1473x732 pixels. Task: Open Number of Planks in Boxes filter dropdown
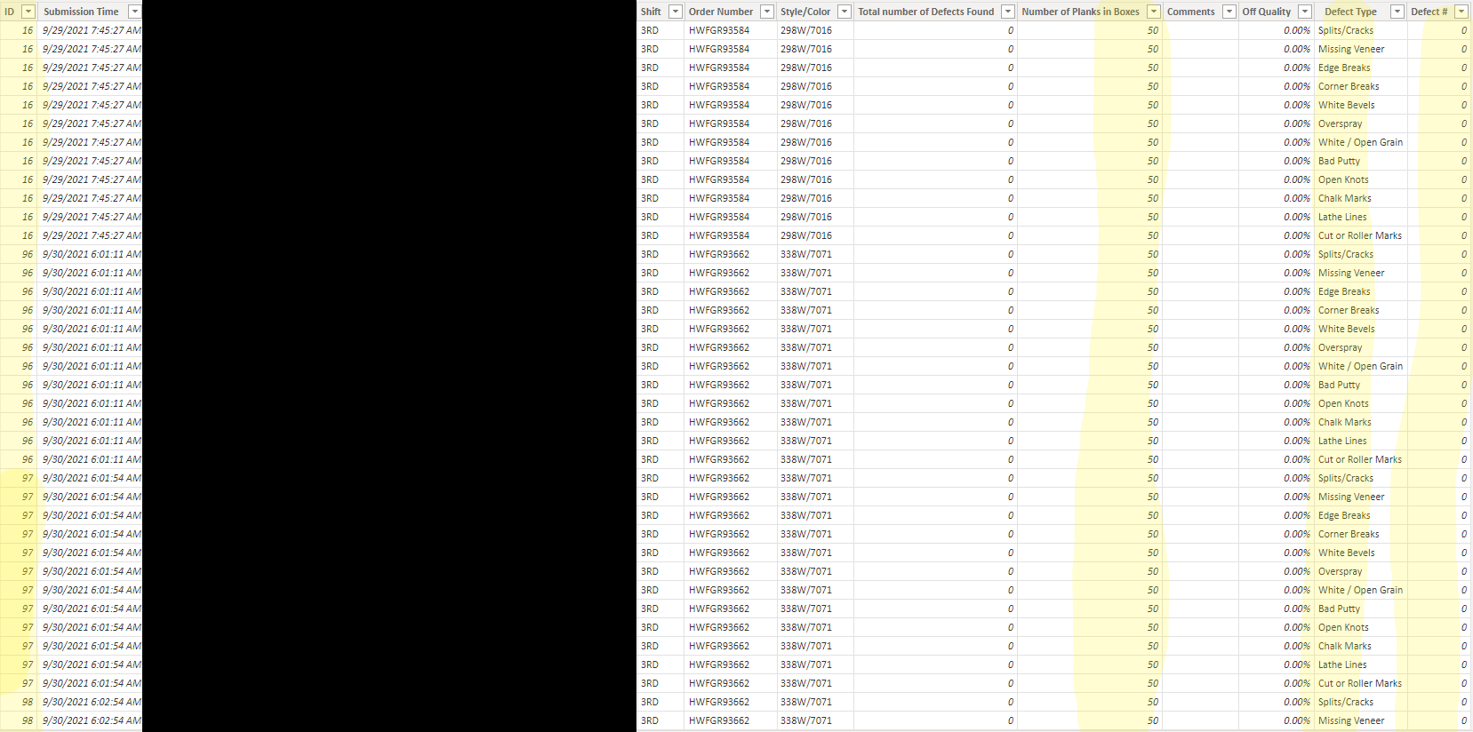(1154, 12)
